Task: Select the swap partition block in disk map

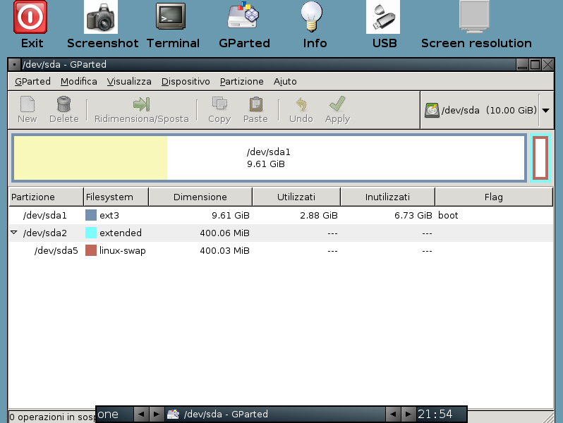Action: [540, 158]
